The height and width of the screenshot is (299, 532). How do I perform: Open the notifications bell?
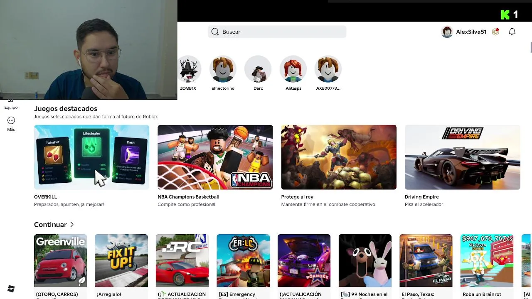[512, 32]
